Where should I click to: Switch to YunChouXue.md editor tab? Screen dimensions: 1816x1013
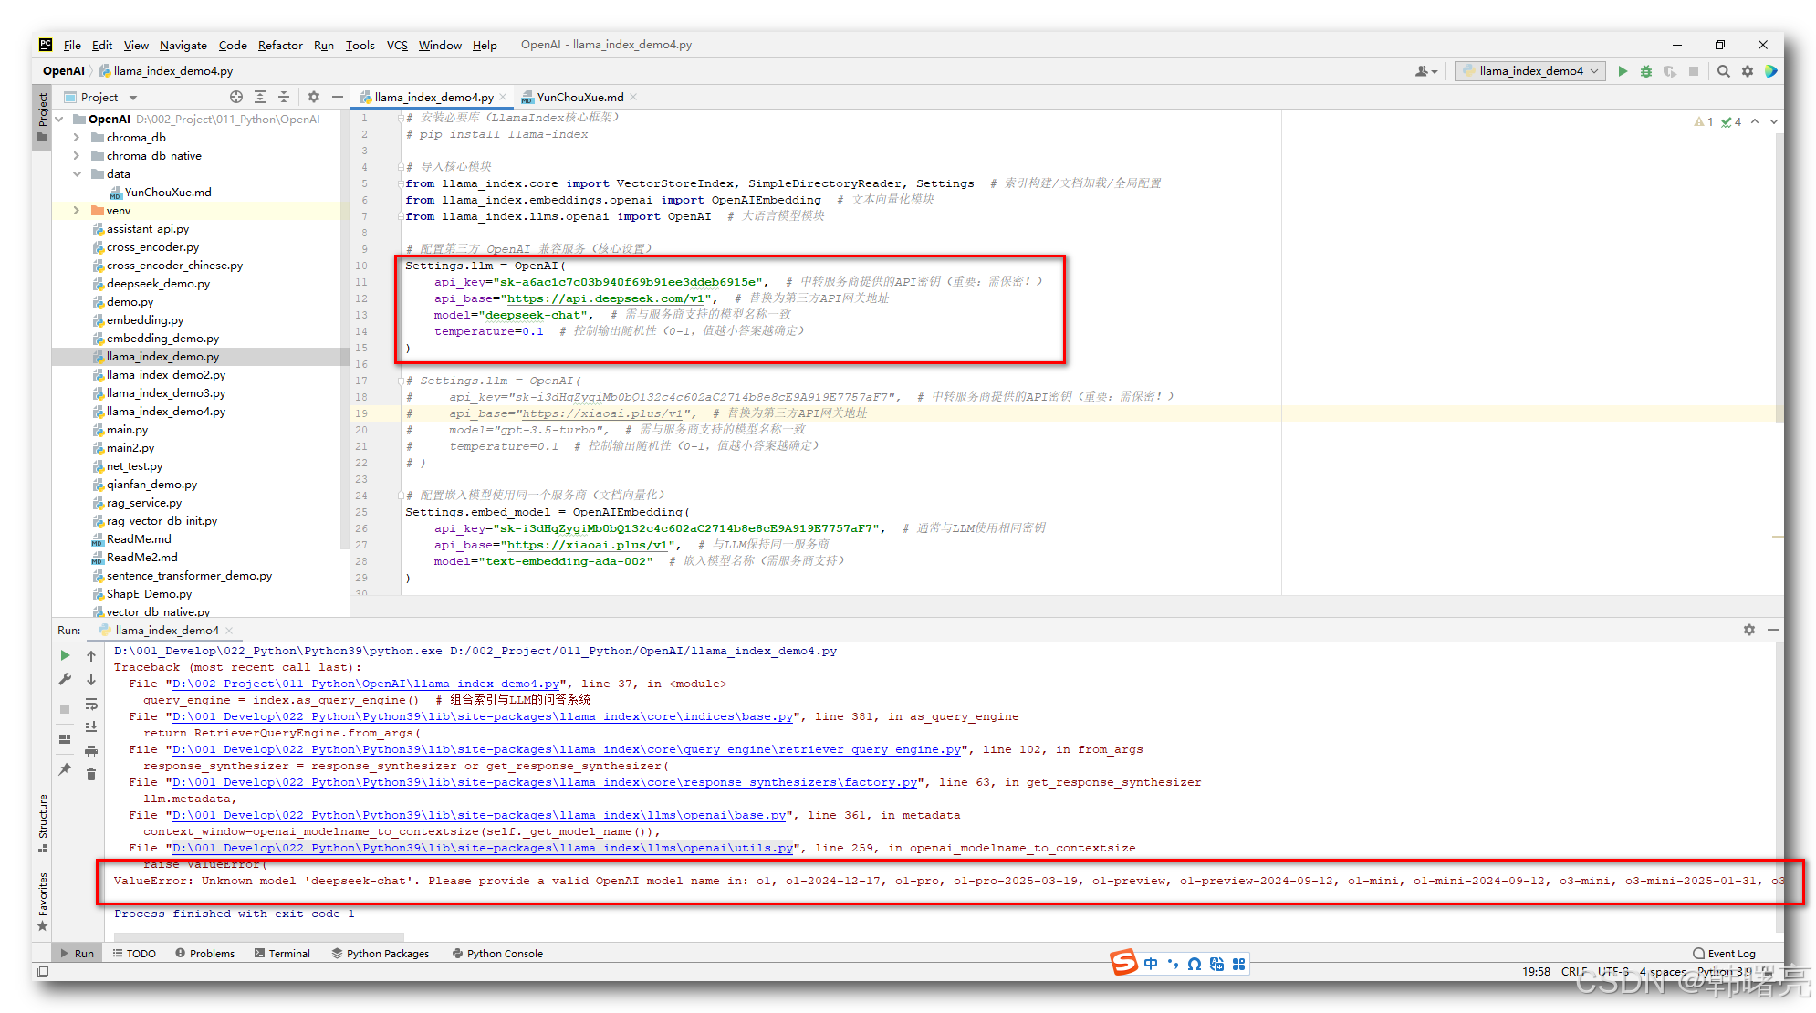[x=579, y=97]
